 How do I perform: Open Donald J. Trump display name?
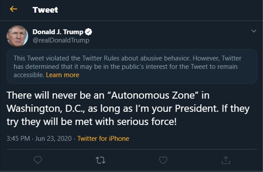coord(58,32)
